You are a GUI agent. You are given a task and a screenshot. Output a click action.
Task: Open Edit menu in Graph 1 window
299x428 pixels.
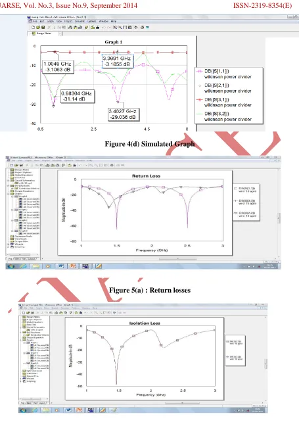pyautogui.click(x=42, y=21)
